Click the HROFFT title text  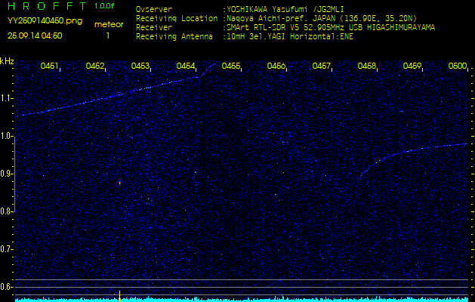pos(47,6)
